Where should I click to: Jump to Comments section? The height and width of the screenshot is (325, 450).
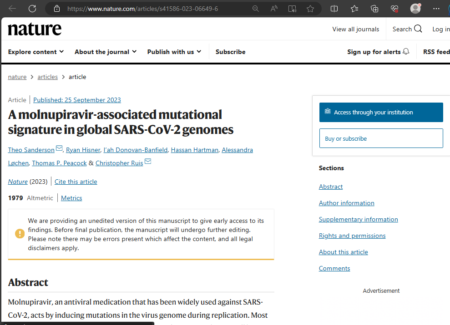[334, 268]
